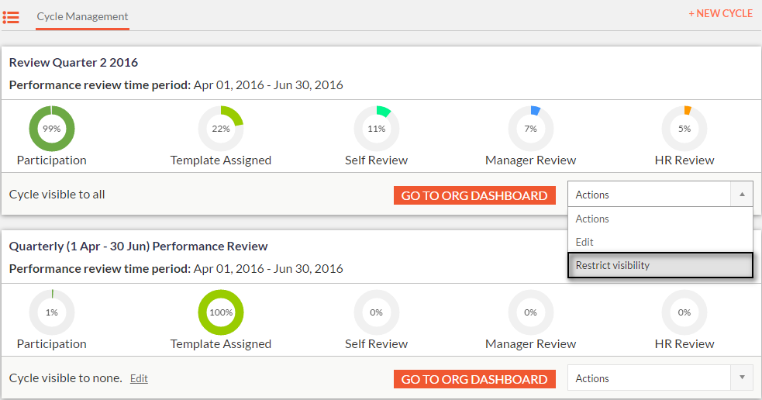Click the 99% Participation donut chart
Image resolution: width=762 pixels, height=400 pixels.
[51, 129]
